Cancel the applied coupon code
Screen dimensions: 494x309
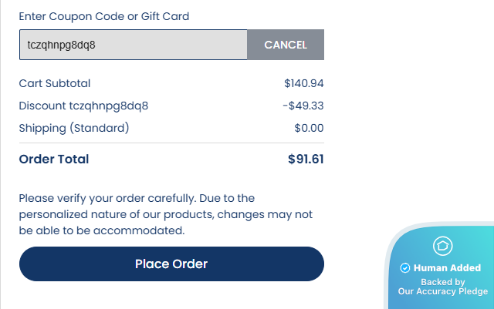tap(285, 45)
